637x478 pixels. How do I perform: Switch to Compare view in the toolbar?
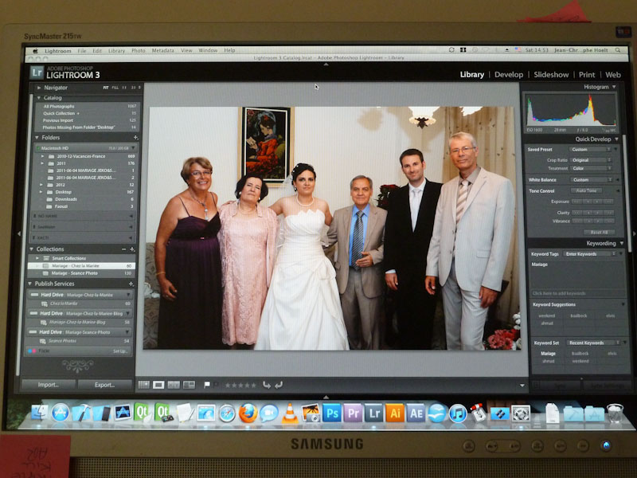[x=174, y=385]
